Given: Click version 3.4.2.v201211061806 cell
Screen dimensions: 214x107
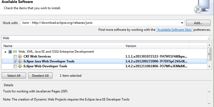Looking at the screenshot, I should 156,66.
